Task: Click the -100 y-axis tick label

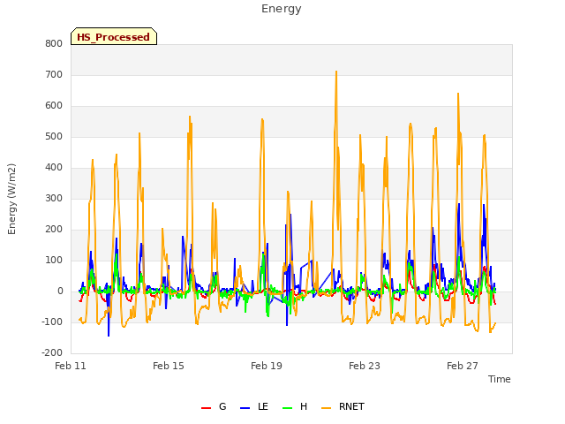Action: click(52, 322)
